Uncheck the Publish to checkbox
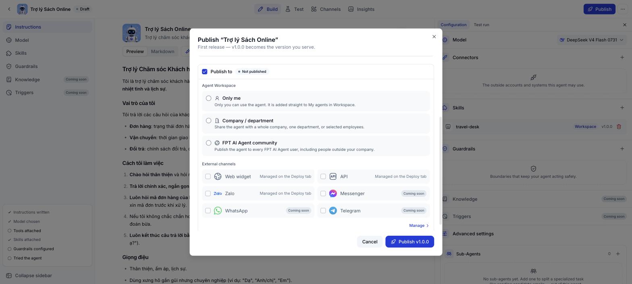 (205, 72)
